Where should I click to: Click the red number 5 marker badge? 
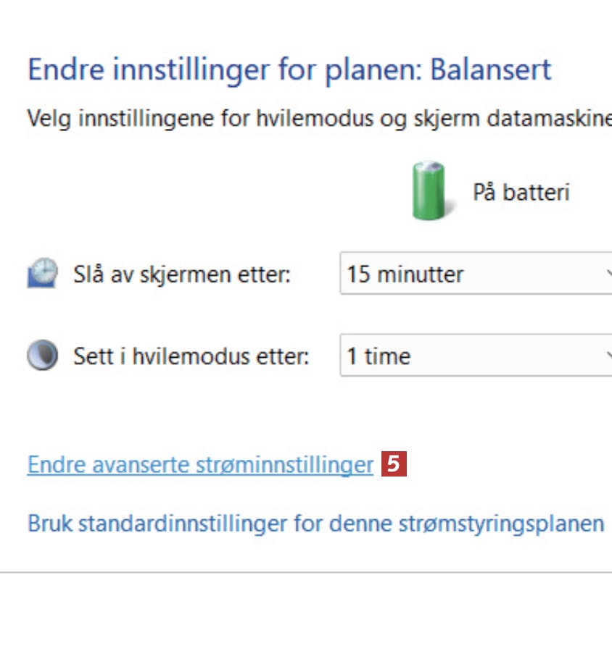tap(394, 464)
